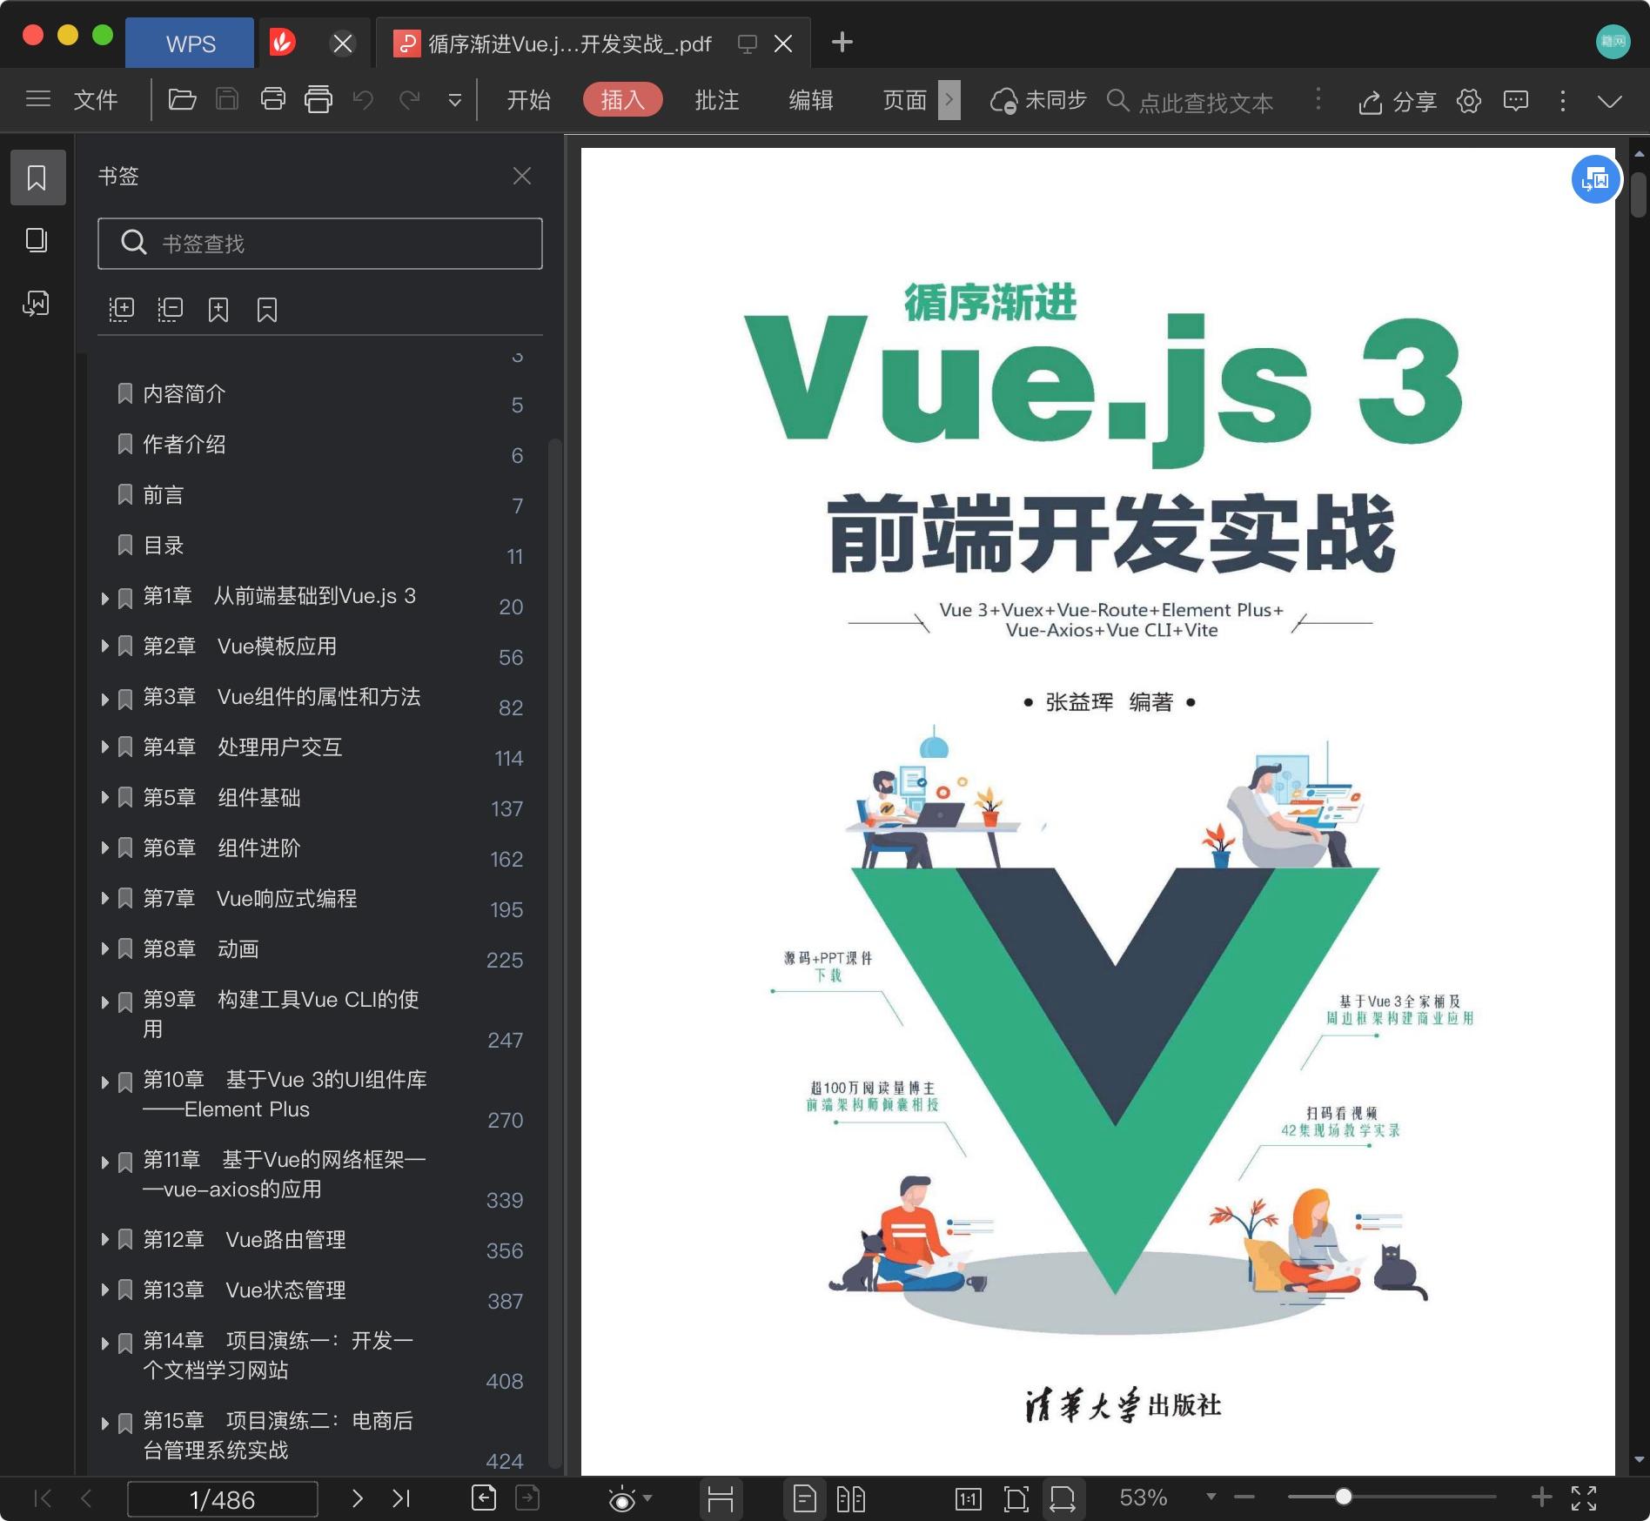The width and height of the screenshot is (1650, 1521).
Task: Click the fit width icon
Action: (x=1063, y=1498)
